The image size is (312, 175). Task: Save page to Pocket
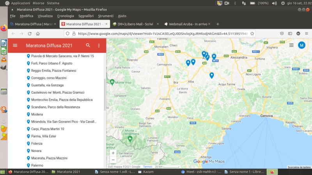click(282, 33)
